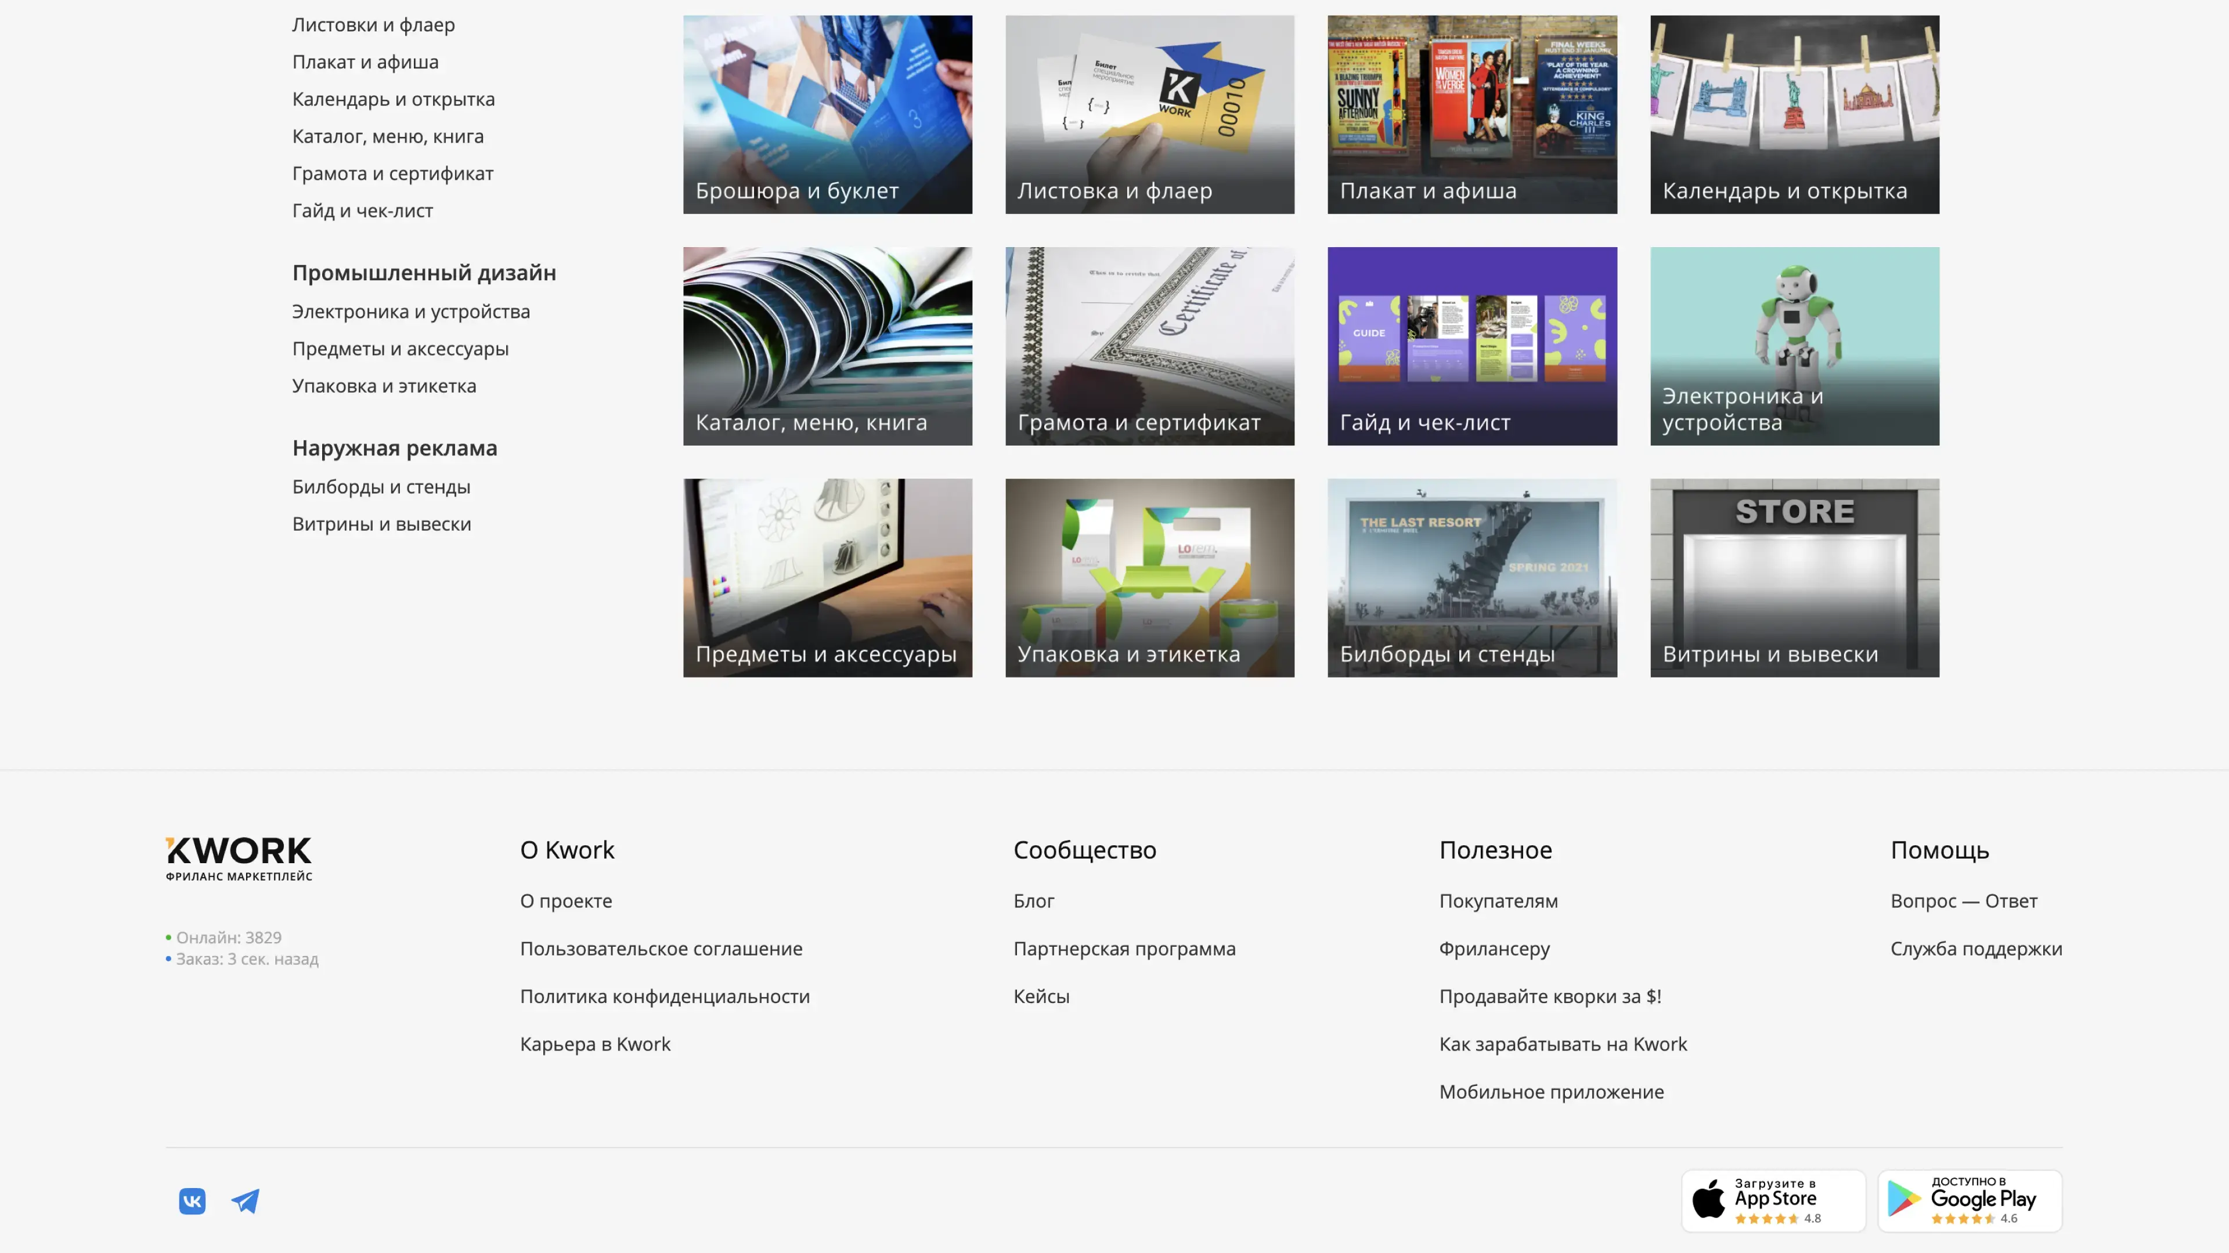Screen dimensions: 2229x1253
Task: Select the Упаковка и этикетка image tile
Action: click(x=1149, y=578)
